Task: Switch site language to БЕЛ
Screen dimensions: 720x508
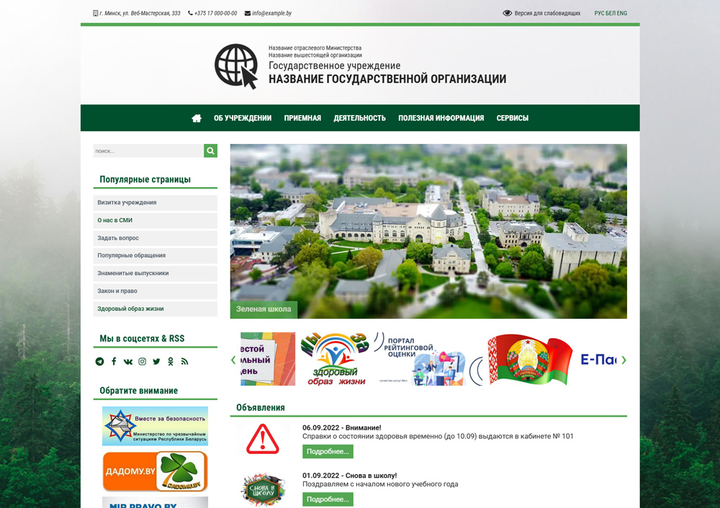Action: (x=611, y=13)
